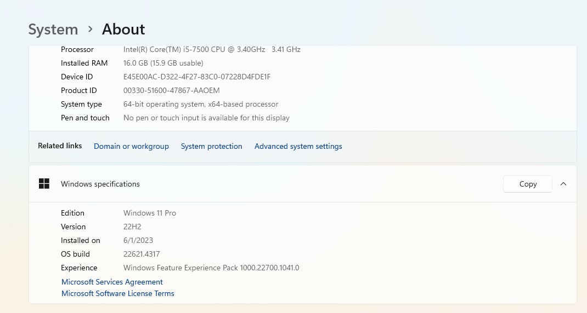587x313 pixels.
Task: Open Domain or workgroup link
Action: coord(131,147)
